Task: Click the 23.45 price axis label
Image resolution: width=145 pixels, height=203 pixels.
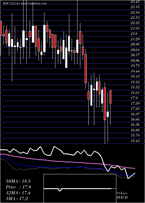Action: point(135,1)
